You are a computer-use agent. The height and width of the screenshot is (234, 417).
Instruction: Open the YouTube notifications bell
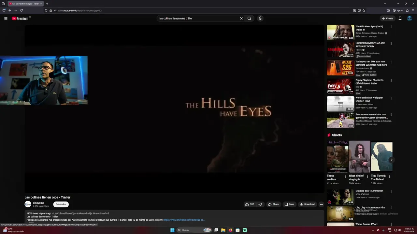(400, 19)
